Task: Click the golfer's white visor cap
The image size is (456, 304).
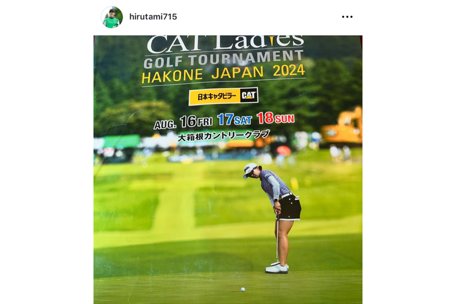Action: click(x=250, y=169)
